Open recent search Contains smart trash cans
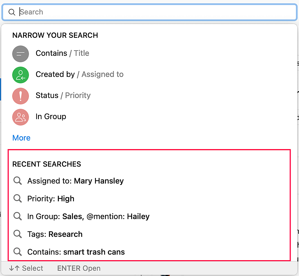The width and height of the screenshot is (299, 276). click(76, 252)
